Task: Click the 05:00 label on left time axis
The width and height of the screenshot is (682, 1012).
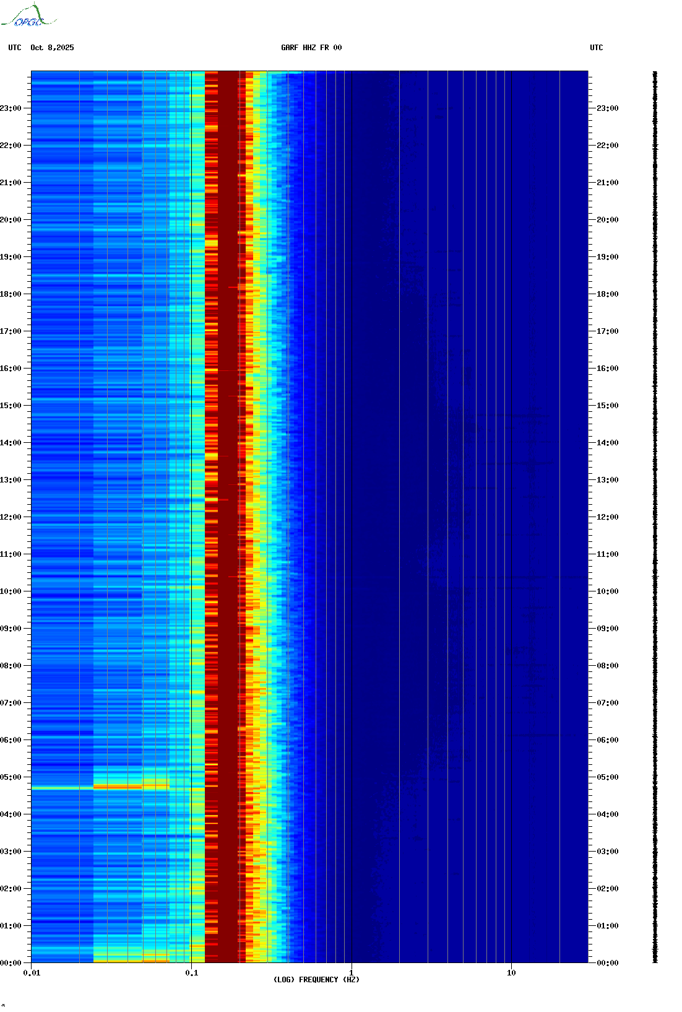Action: pyautogui.click(x=11, y=777)
